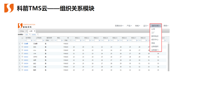
Task: Click the scrollbar up arrow of the table
Action: [168, 43]
